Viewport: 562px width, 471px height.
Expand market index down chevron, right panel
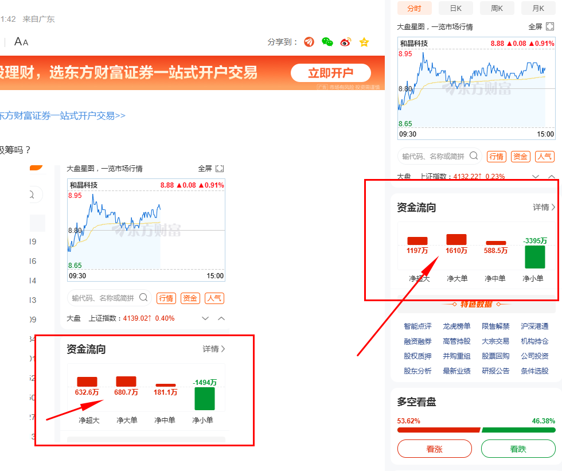[536, 176]
